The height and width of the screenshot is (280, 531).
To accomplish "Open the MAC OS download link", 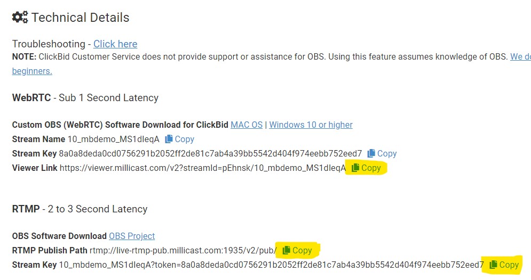I will (x=247, y=125).
